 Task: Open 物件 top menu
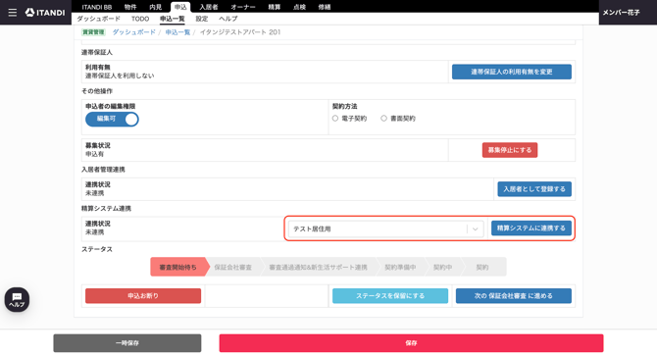tap(130, 7)
